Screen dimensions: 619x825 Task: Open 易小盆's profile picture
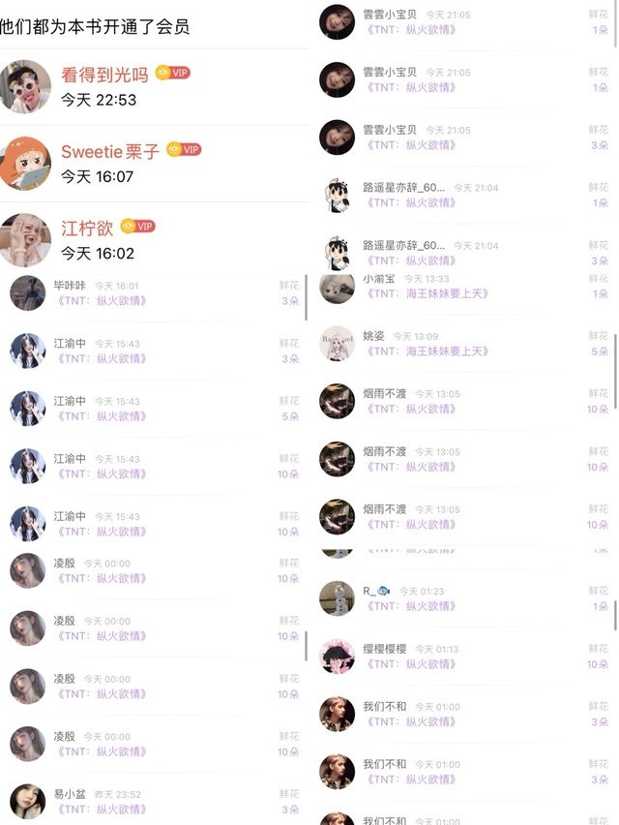click(28, 802)
